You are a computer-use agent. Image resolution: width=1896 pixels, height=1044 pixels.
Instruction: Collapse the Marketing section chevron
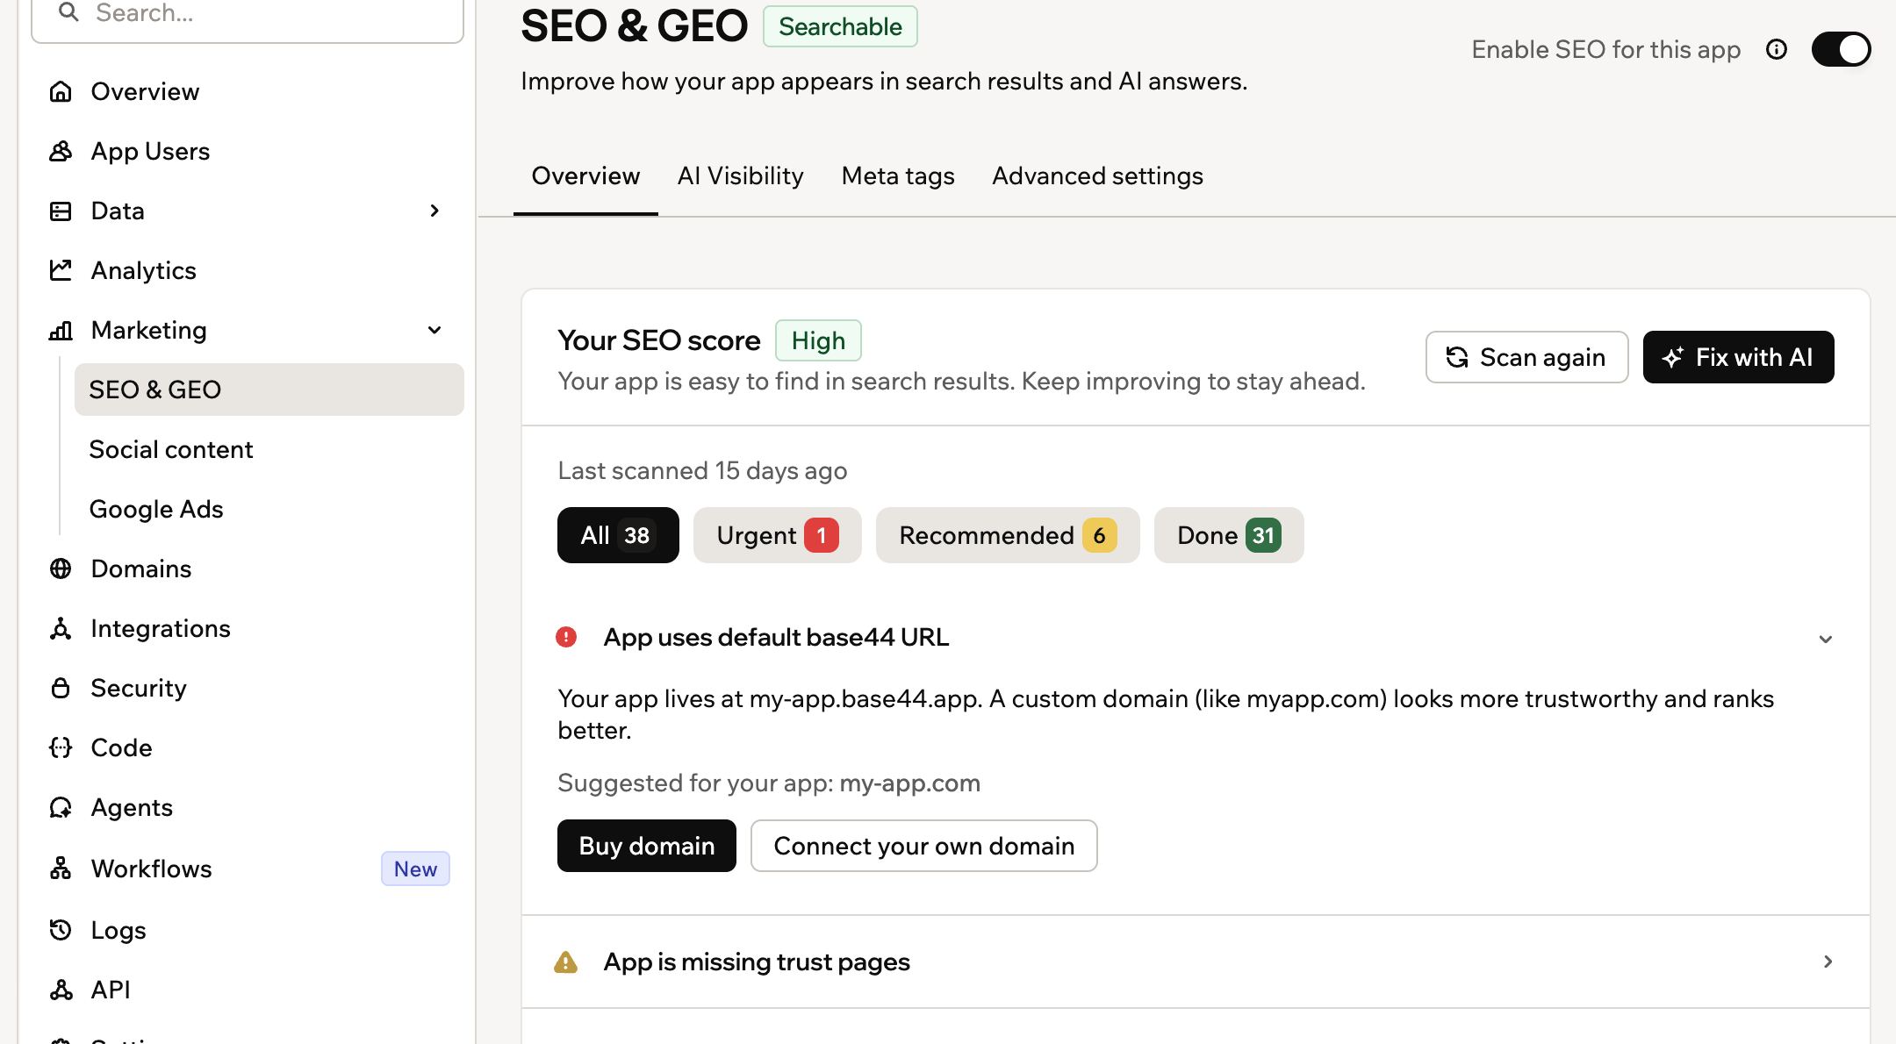[x=434, y=330]
